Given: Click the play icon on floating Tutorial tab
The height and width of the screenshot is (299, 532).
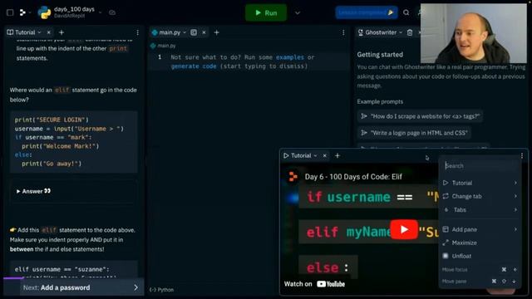Looking at the screenshot, I should pos(286,155).
